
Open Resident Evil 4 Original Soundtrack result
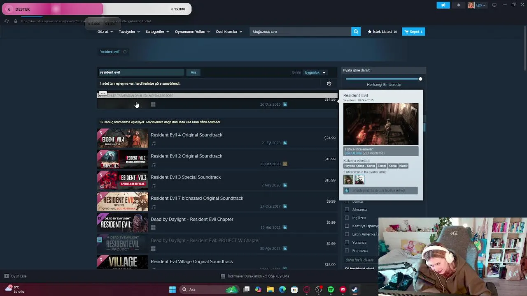point(217,139)
